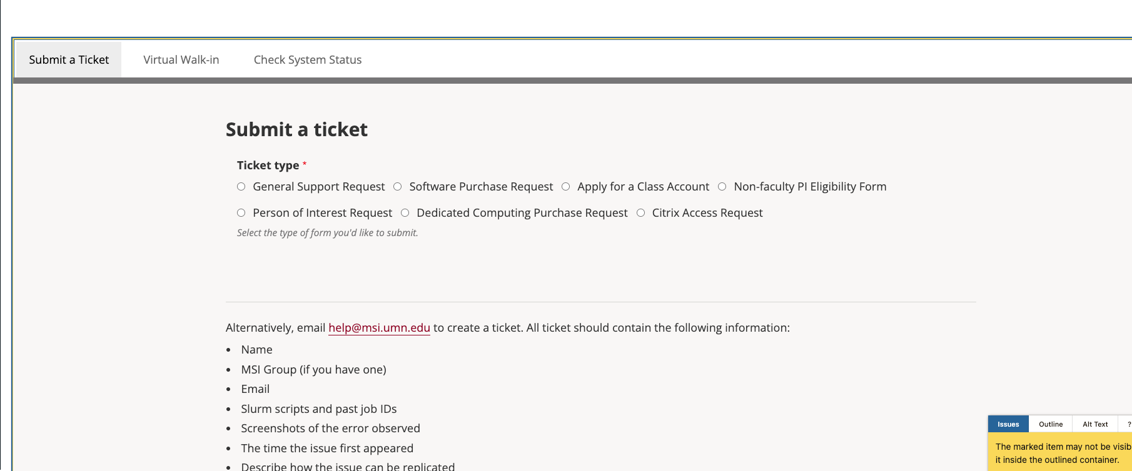Click the Ticket type field label
Image resolution: width=1132 pixels, height=471 pixels.
click(268, 166)
